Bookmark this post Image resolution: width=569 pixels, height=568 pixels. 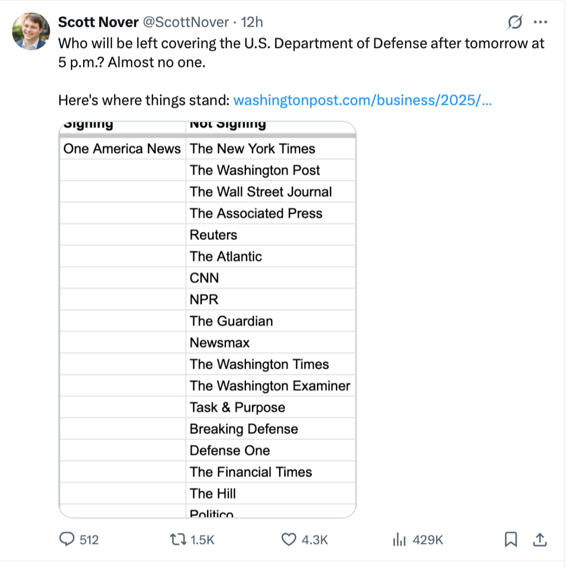[510, 540]
